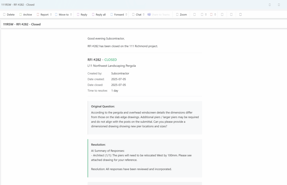Click the 'Resolution:' bold heading
Screen dimensions: 287x185
98,145
